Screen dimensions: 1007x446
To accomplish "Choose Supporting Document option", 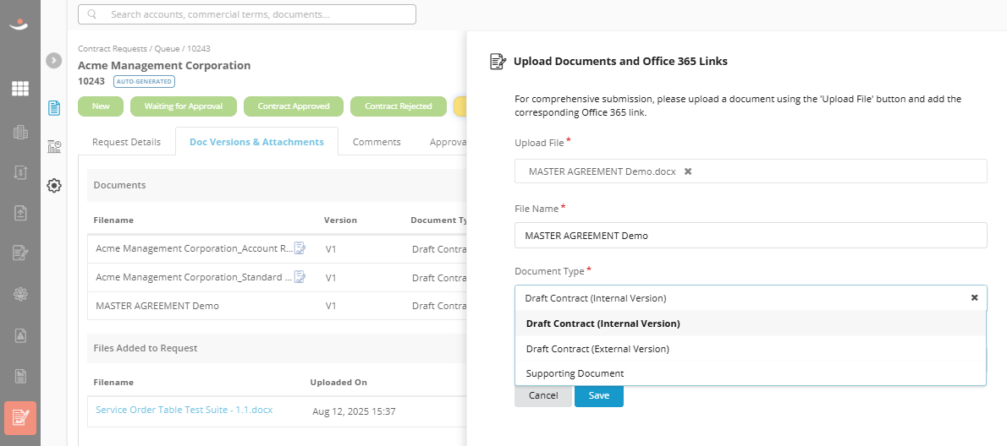I will coord(750,373).
